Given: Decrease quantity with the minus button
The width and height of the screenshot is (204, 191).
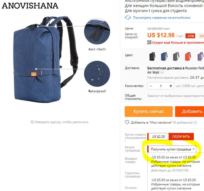Looking at the screenshot, I should 151,86.
